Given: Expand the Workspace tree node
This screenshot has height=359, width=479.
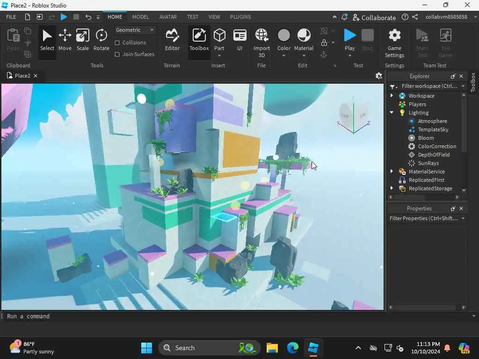Looking at the screenshot, I should click(x=392, y=95).
